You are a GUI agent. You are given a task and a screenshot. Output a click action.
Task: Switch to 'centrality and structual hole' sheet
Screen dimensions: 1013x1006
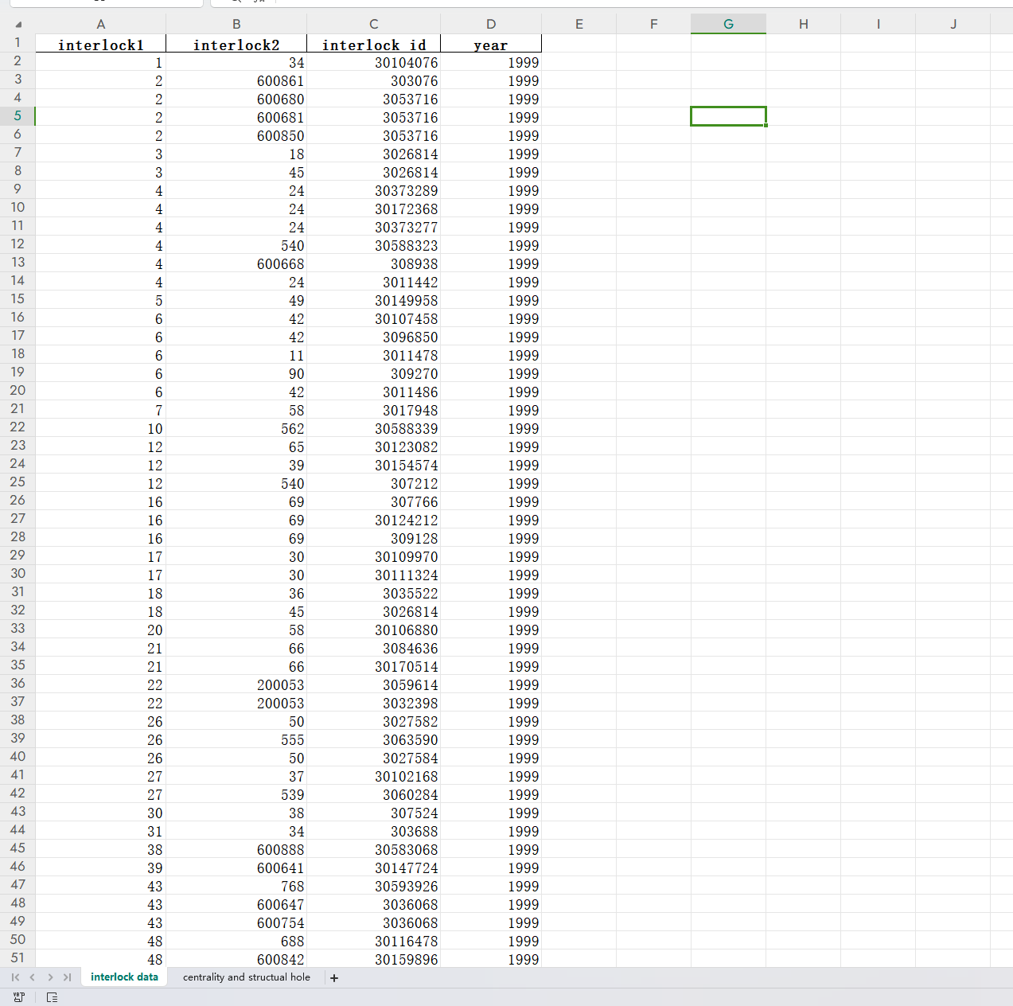pyautogui.click(x=246, y=977)
